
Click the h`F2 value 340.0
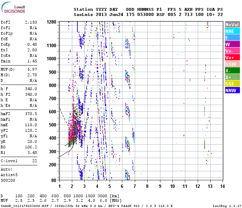pyautogui.click(x=31, y=94)
